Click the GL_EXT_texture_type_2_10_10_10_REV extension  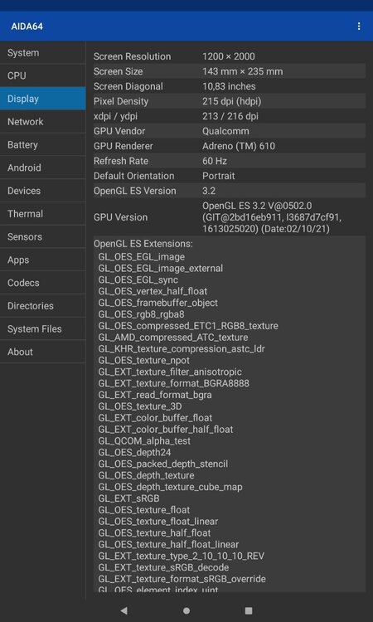(182, 556)
